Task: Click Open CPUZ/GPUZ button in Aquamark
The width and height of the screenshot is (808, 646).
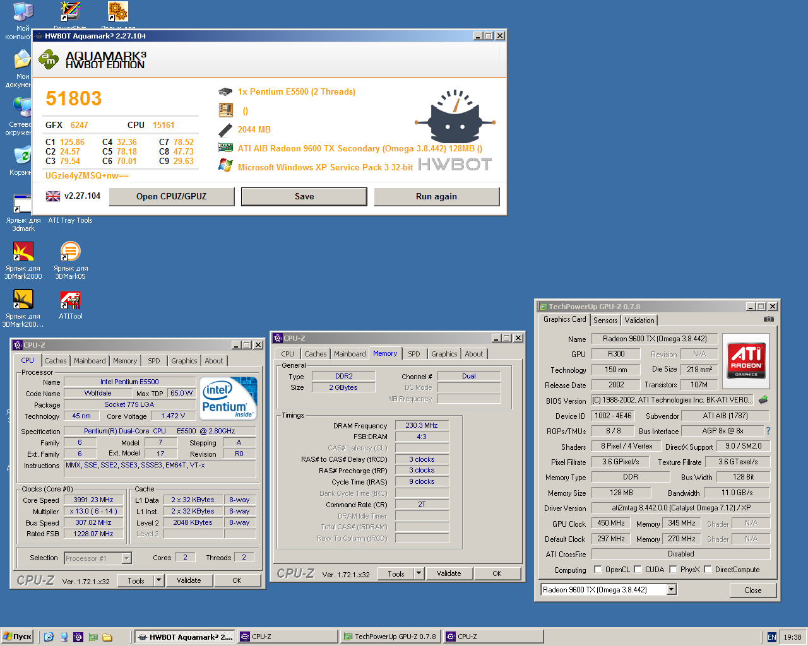Action: (172, 196)
